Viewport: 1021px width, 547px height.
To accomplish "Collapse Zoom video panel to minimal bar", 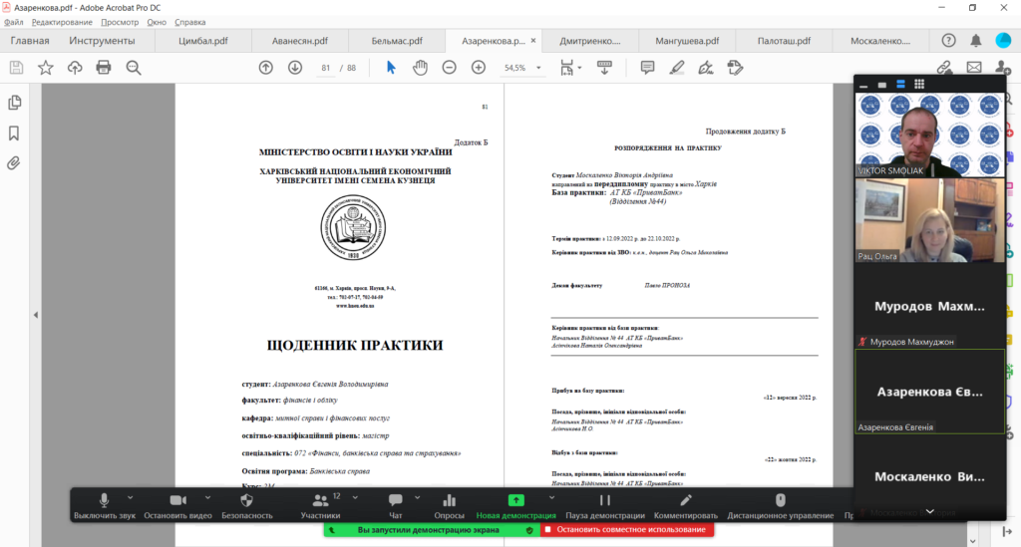I will (863, 85).
